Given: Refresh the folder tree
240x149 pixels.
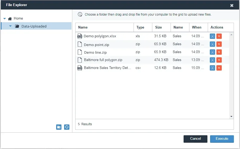Looking at the screenshot, I should pyautogui.click(x=67, y=127).
